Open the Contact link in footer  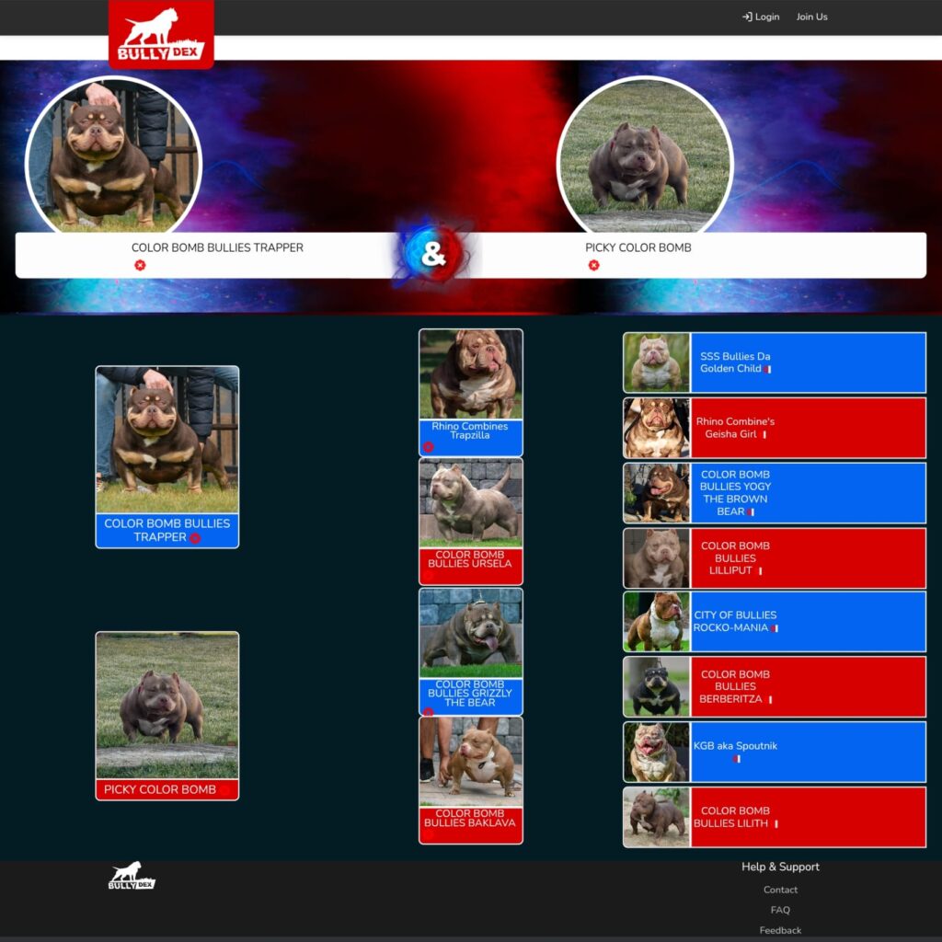click(x=780, y=890)
